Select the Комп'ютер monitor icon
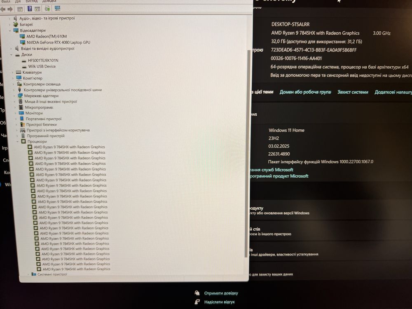This screenshot has width=412, height=309. pos(19,78)
